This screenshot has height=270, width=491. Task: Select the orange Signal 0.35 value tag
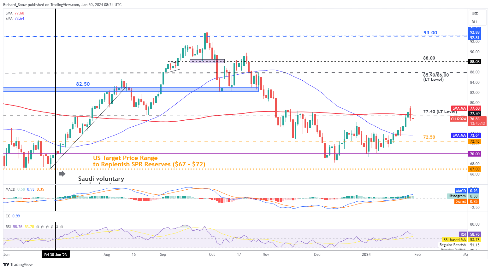(x=467, y=202)
